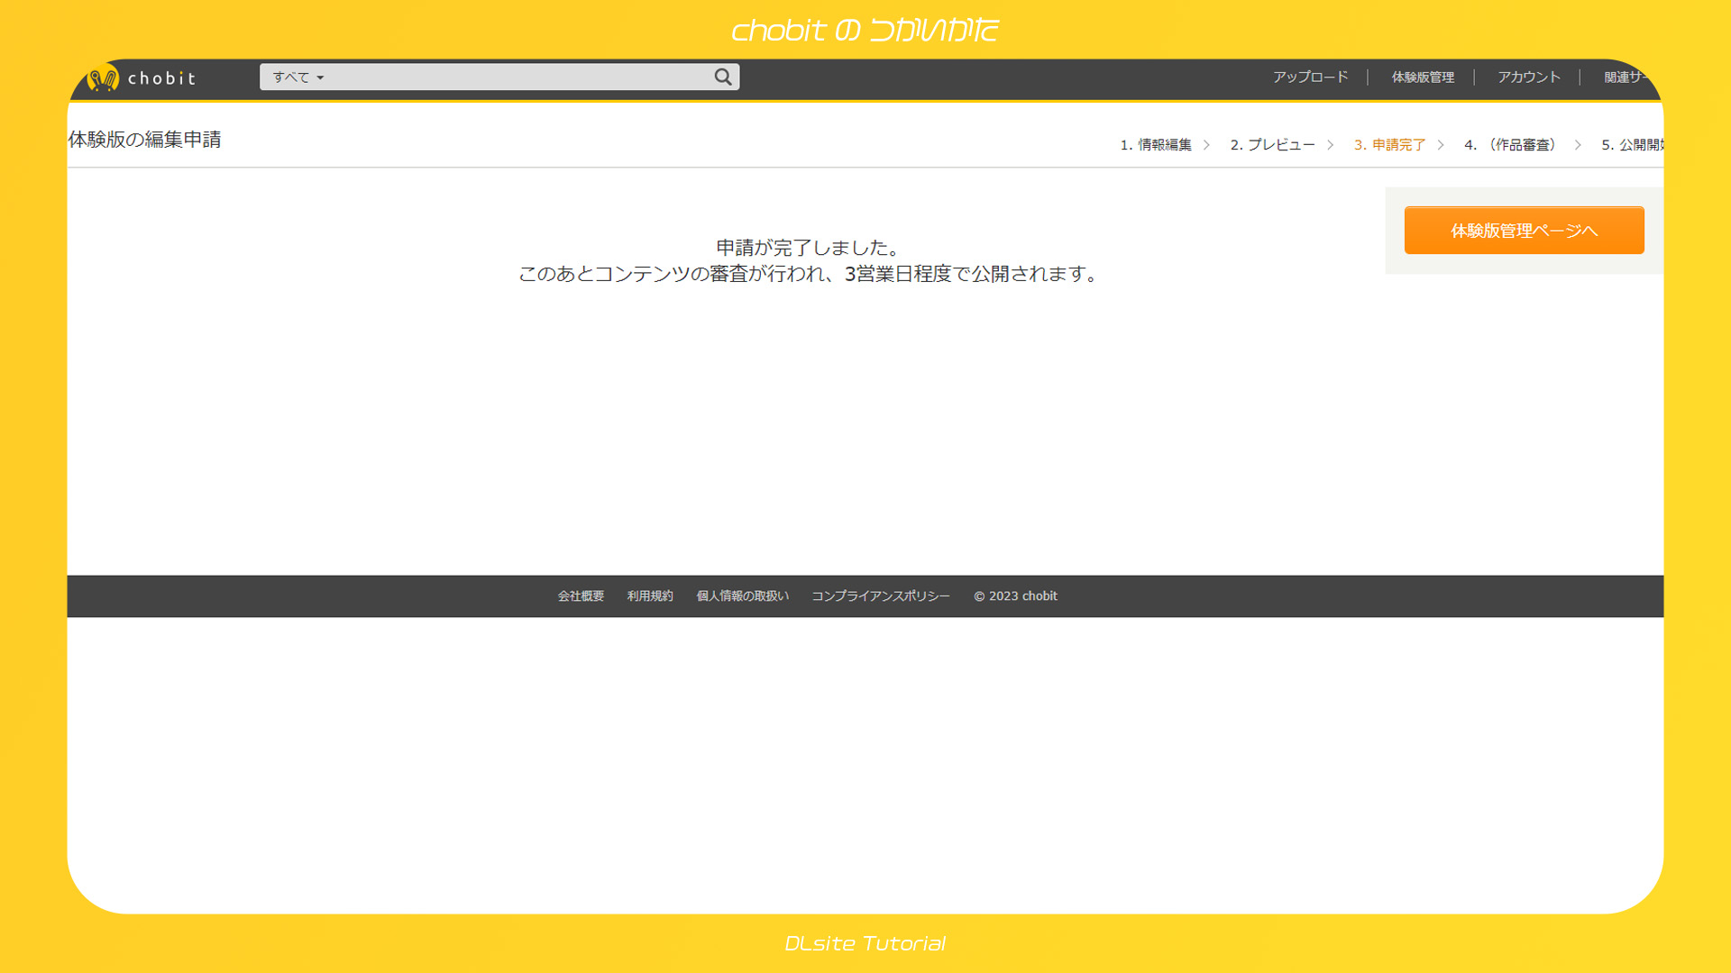Screen dimensions: 1731x973
Task: Select step 4.（作品審査）
Action: pyautogui.click(x=1514, y=145)
